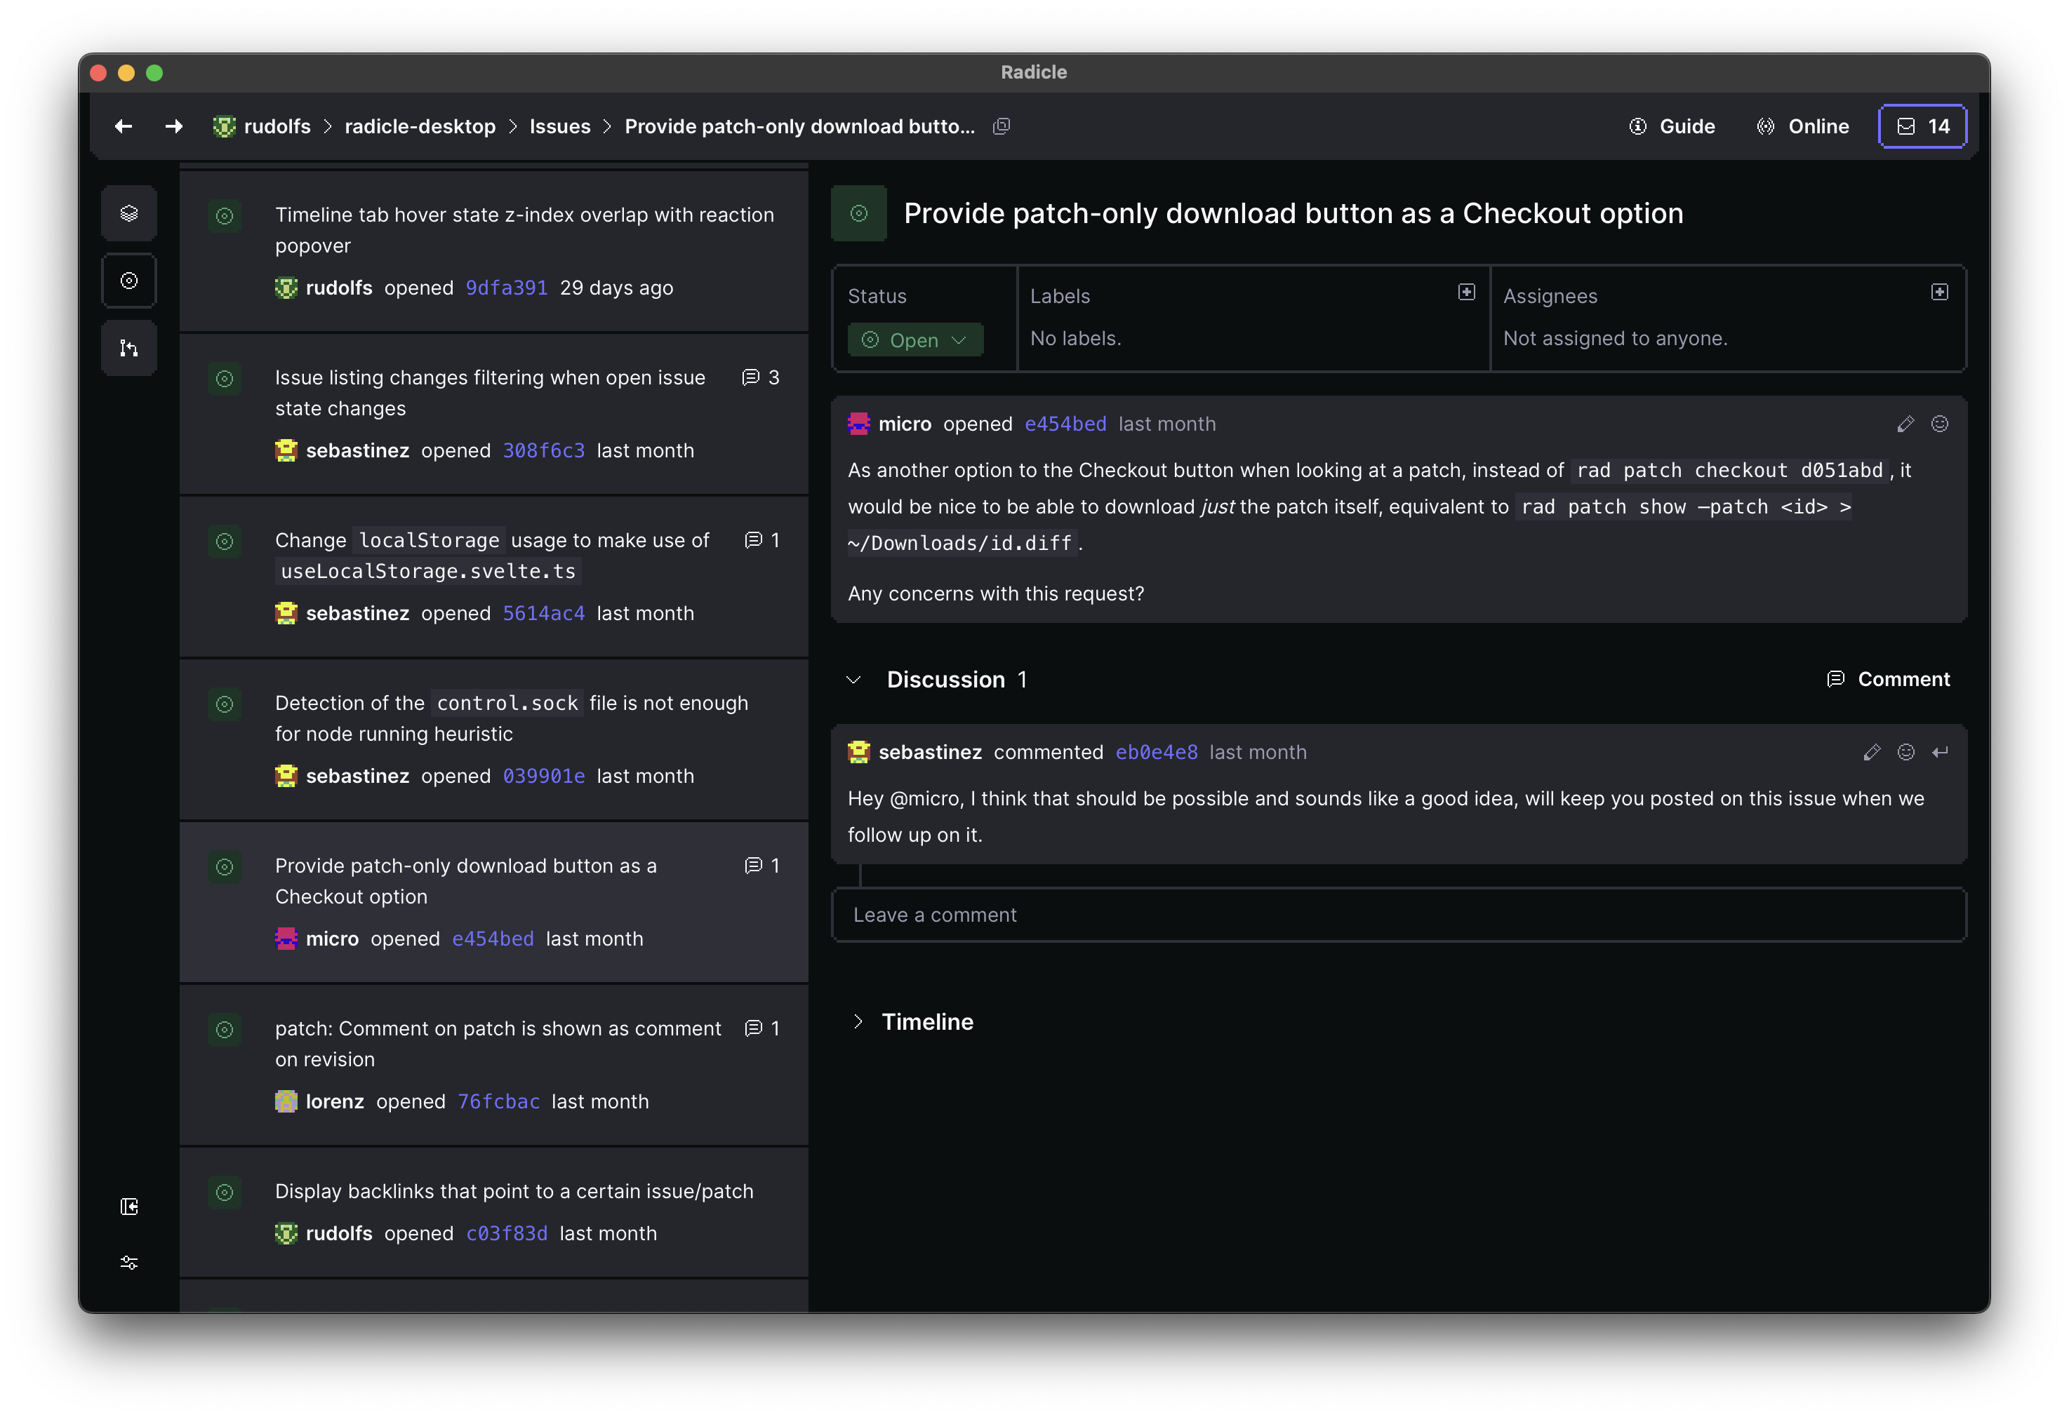The image size is (2069, 1417).
Task: Click lorenz's avatar in the issue list
Action: (x=286, y=1102)
